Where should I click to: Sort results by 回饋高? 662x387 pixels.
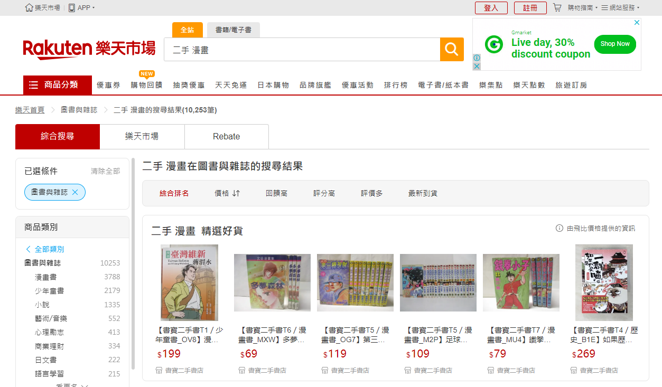click(277, 193)
